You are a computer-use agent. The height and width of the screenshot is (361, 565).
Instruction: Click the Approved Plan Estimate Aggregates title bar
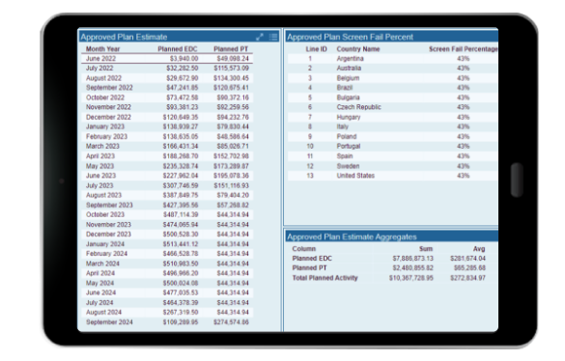pos(392,236)
